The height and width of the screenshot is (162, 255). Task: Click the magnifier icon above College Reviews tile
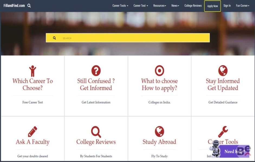[x=96, y=132]
